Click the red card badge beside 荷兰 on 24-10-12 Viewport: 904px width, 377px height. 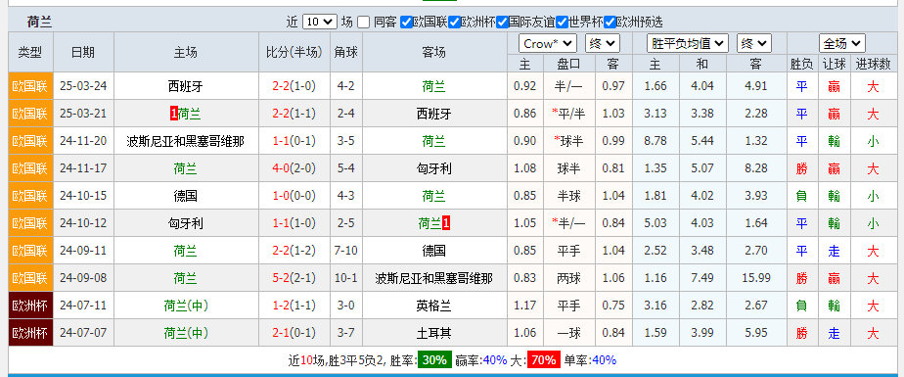446,223
